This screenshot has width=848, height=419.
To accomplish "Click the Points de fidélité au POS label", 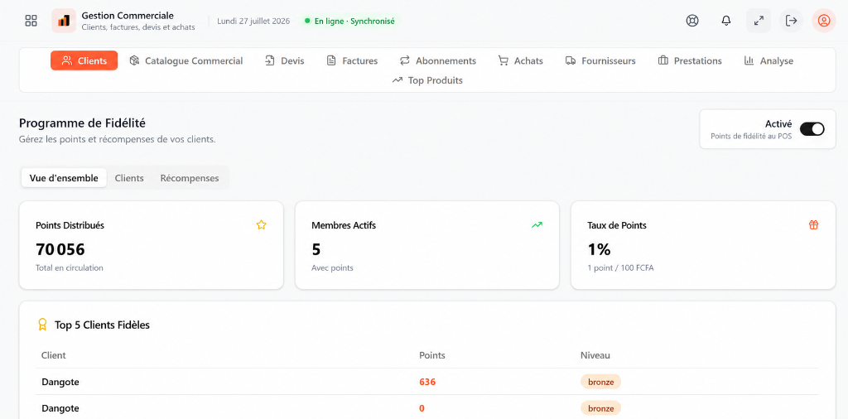I will pyautogui.click(x=751, y=137).
